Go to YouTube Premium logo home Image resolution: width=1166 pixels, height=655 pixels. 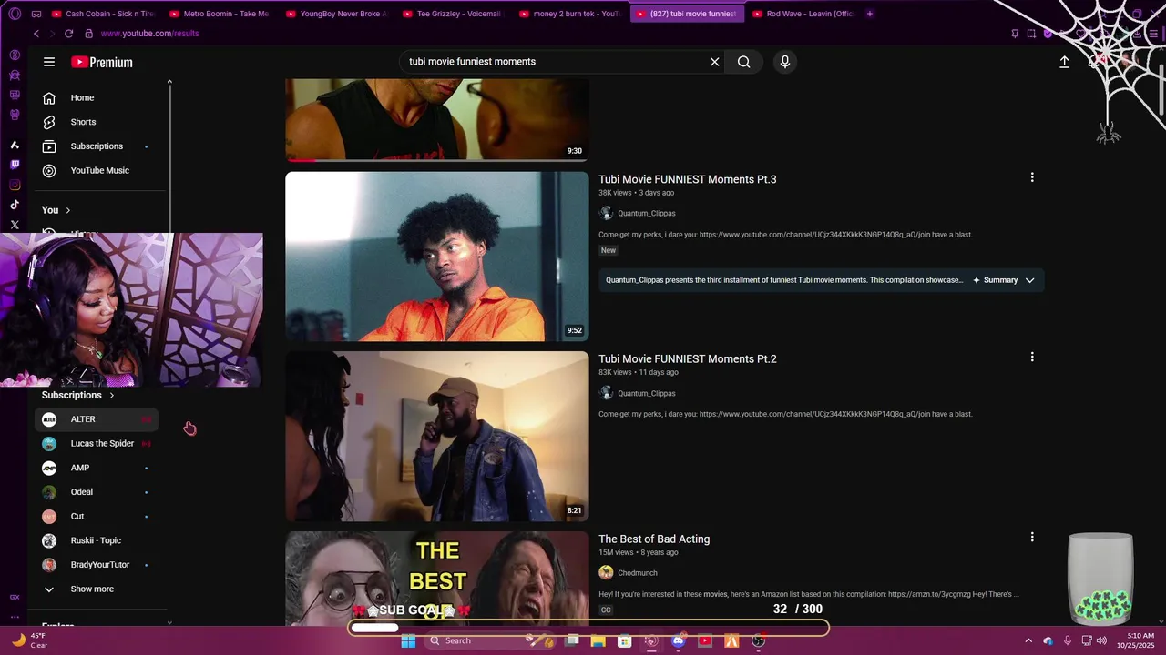[x=102, y=62]
